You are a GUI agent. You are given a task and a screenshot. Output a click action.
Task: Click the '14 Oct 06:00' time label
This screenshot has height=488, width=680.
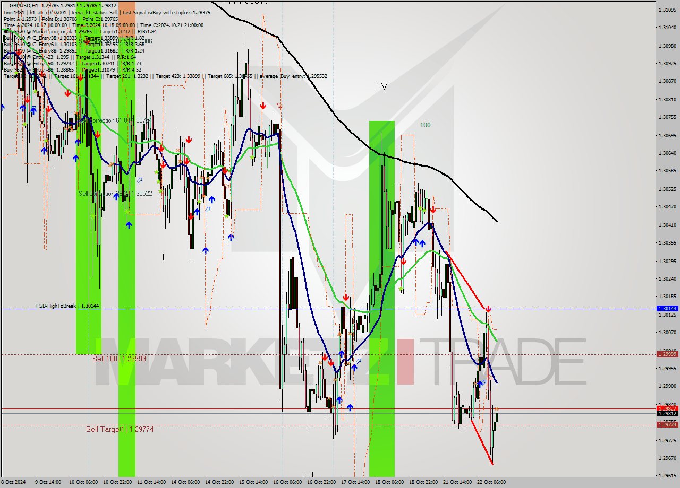(185, 482)
